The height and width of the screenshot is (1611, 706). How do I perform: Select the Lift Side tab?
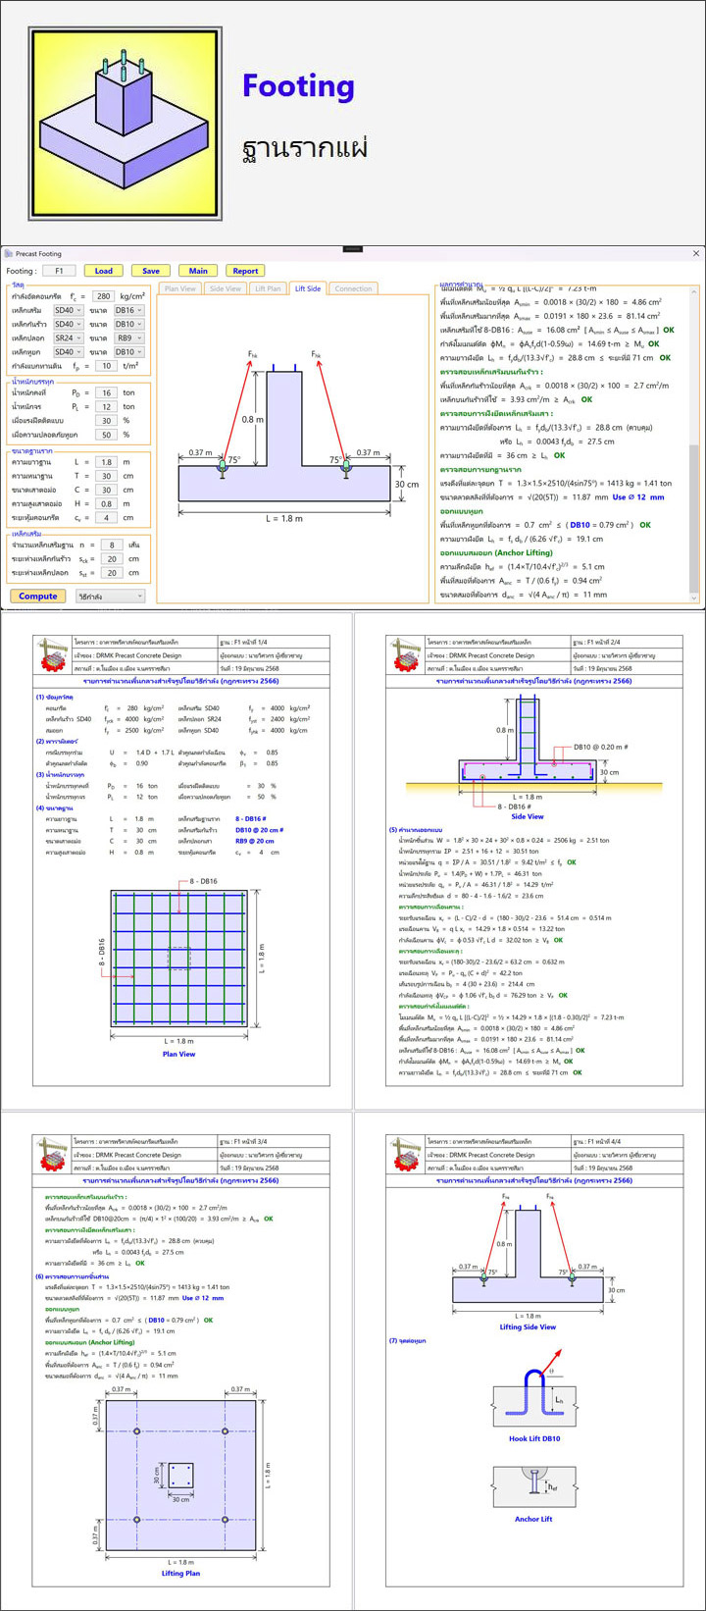pos(308,288)
